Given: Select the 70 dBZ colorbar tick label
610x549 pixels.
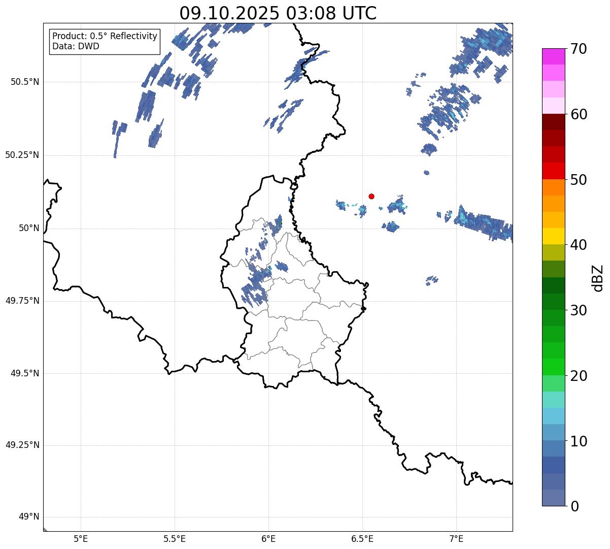Looking at the screenshot, I should 579,49.
